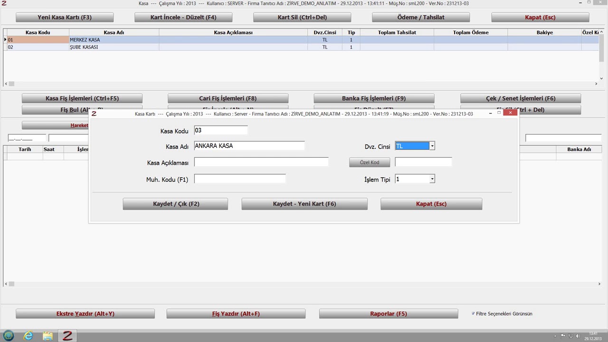This screenshot has width=608, height=342.
Task: Click Kaydet - Yeni Kart (F6) button
Action: coord(304,204)
